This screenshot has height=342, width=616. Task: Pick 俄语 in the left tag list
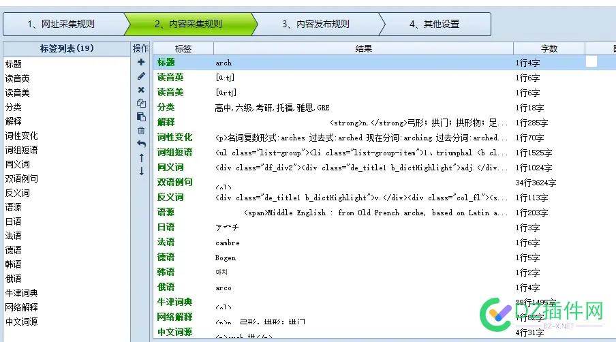coord(14,279)
